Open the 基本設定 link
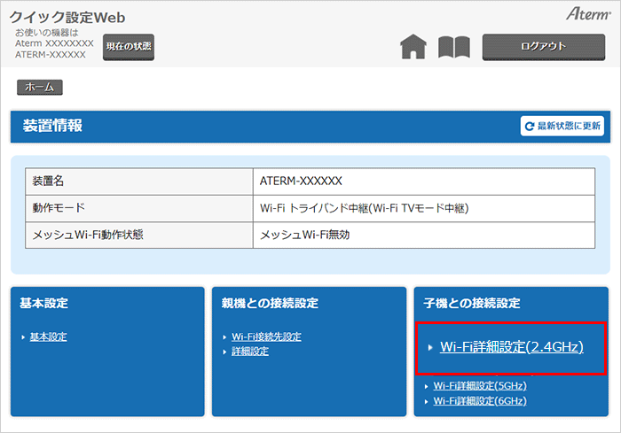 tap(48, 336)
